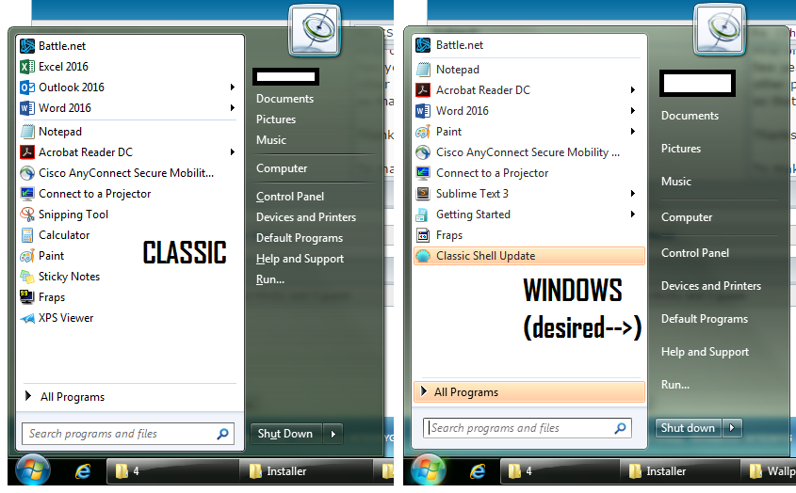Open Shut Down options arrow in Classic menu

[x=333, y=434]
